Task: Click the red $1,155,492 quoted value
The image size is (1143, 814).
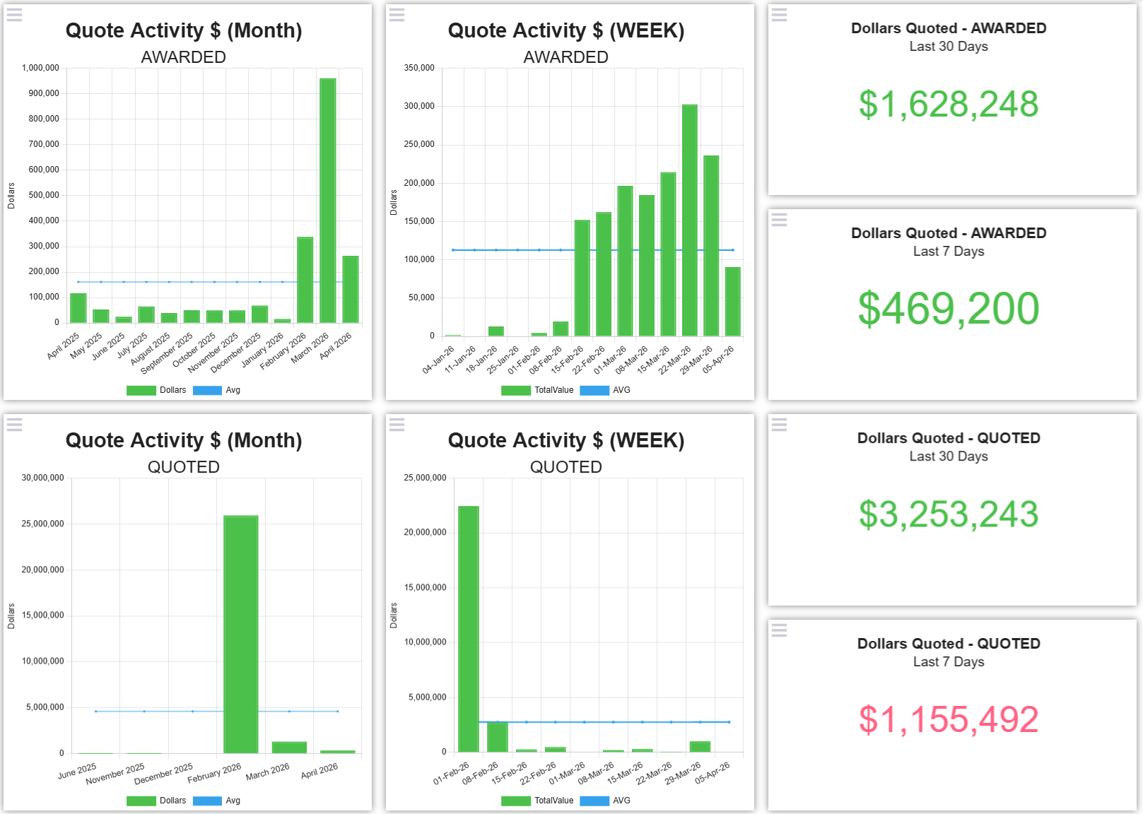Action: pos(949,720)
